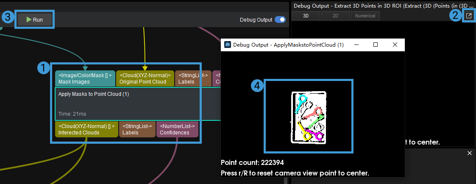Click the Point count: 222394 text
Screen dimensions: 476x184
click(x=252, y=162)
